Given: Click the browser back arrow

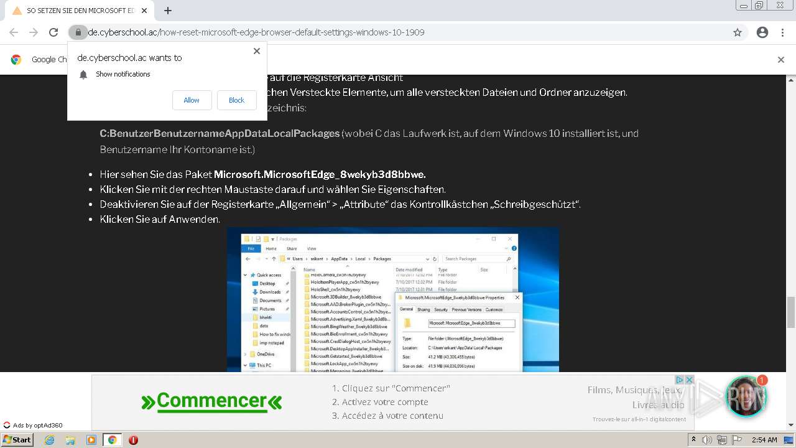Looking at the screenshot, I should pyautogui.click(x=14, y=32).
